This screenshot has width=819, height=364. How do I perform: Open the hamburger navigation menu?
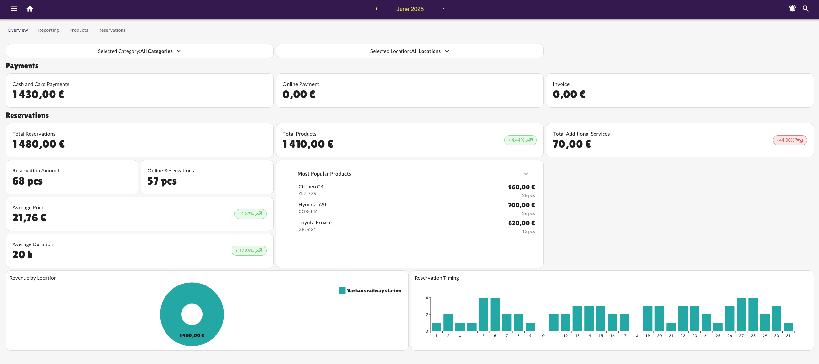(13, 9)
